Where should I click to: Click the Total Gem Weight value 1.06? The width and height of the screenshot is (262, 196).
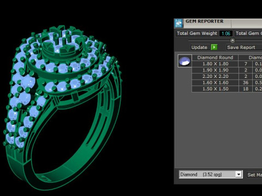click(x=226, y=34)
